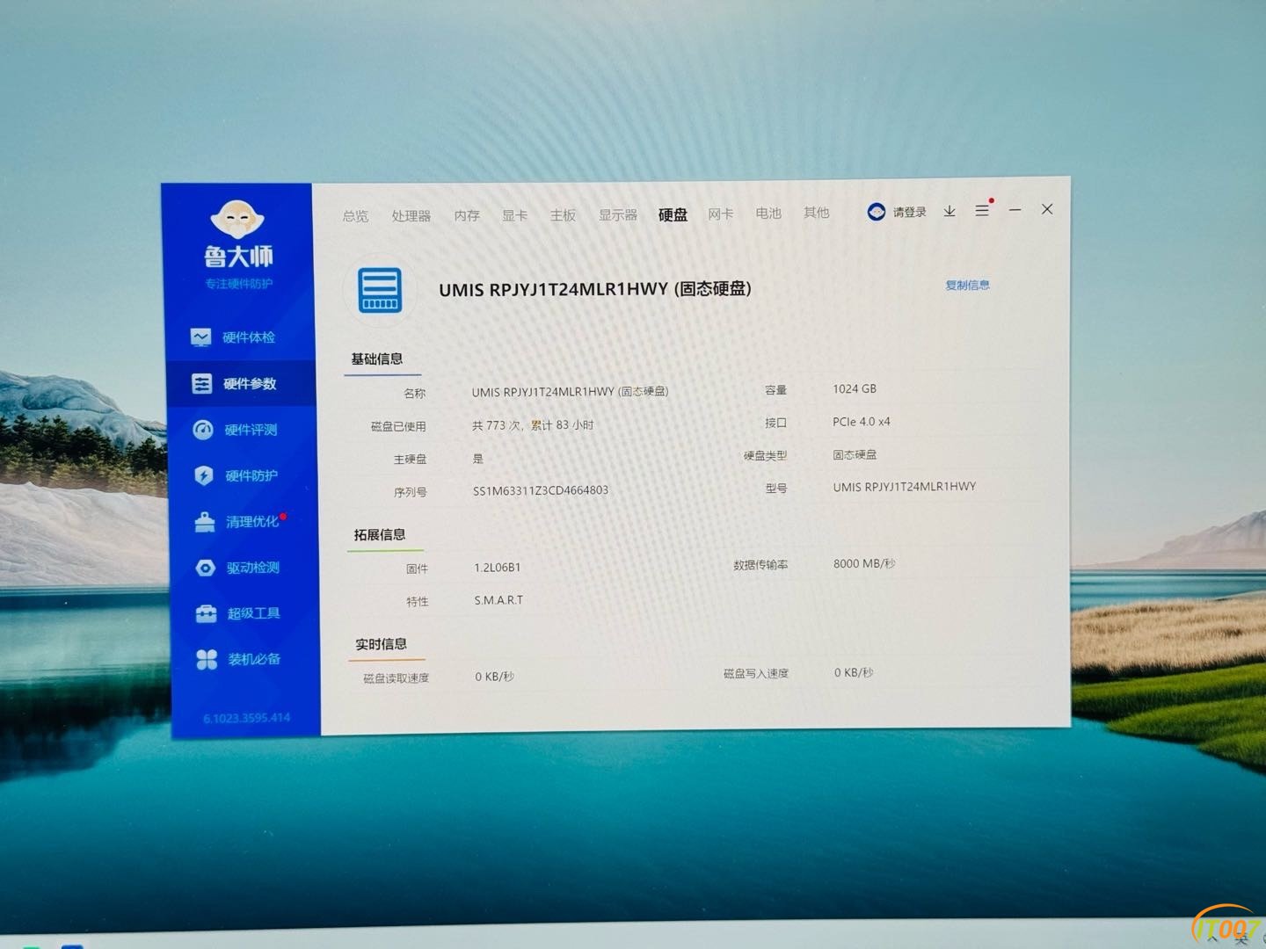Click the firmware value 1.2L06B1
1266x949 pixels.
pyautogui.click(x=498, y=568)
